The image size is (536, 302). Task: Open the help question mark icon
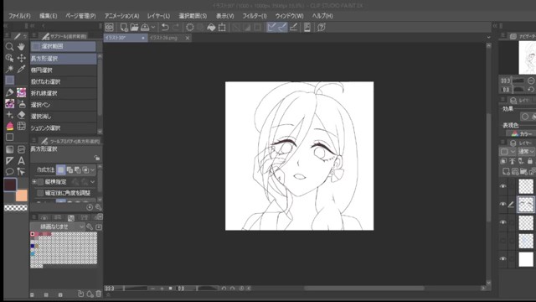coord(322,28)
